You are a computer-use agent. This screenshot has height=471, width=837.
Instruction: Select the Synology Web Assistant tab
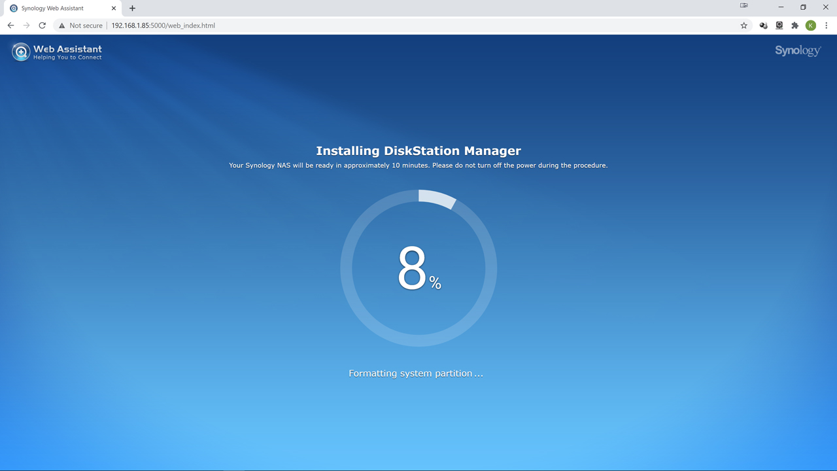(63, 9)
